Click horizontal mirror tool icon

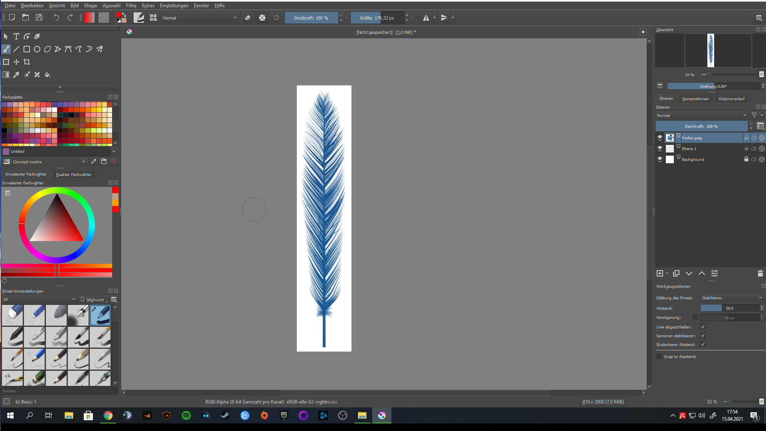click(x=426, y=18)
